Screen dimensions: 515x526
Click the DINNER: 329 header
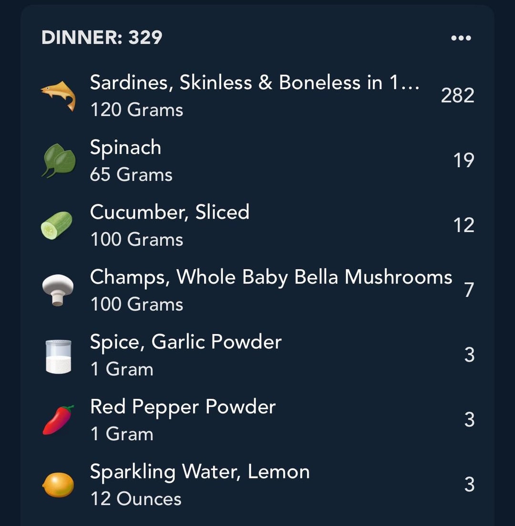102,37
